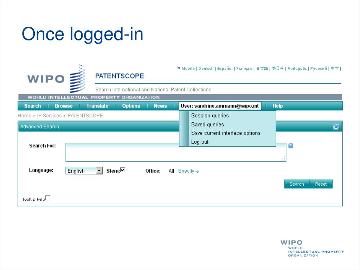
Task: Click the IP Services breadcrumb link
Action: pyautogui.click(x=49, y=115)
